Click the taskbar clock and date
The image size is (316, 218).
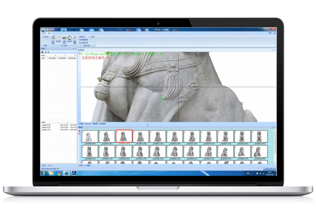tap(270, 173)
